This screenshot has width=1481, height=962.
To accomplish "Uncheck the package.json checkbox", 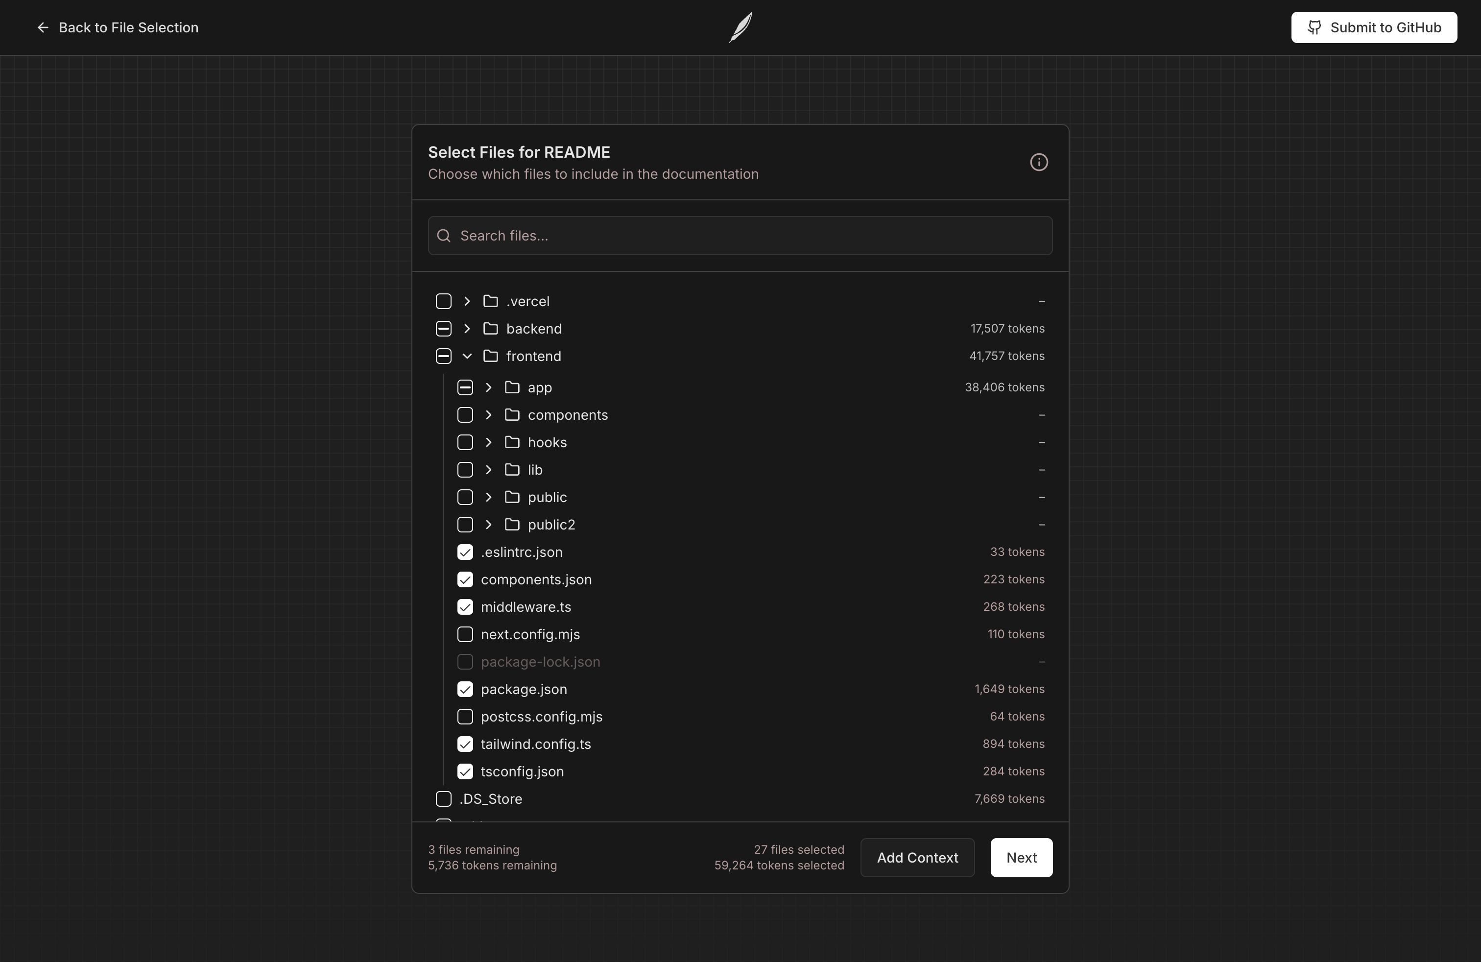I will (465, 689).
